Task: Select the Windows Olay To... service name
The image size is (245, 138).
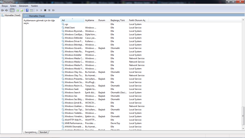Action: coord(74,75)
